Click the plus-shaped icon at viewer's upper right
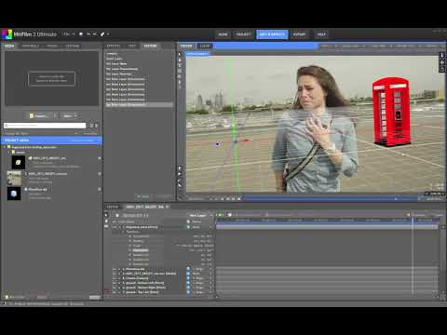The image size is (447, 335). [442, 62]
